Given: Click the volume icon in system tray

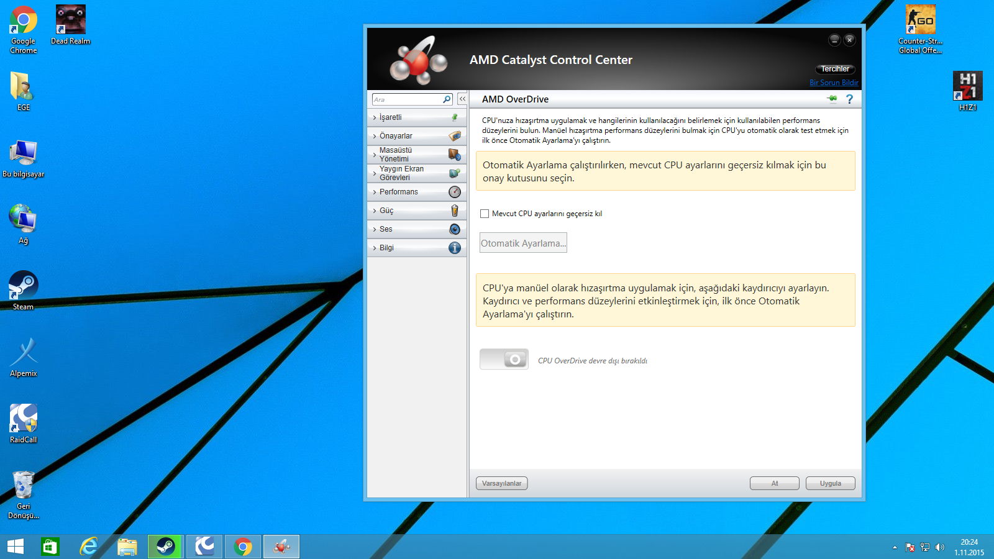Looking at the screenshot, I should pos(939,547).
